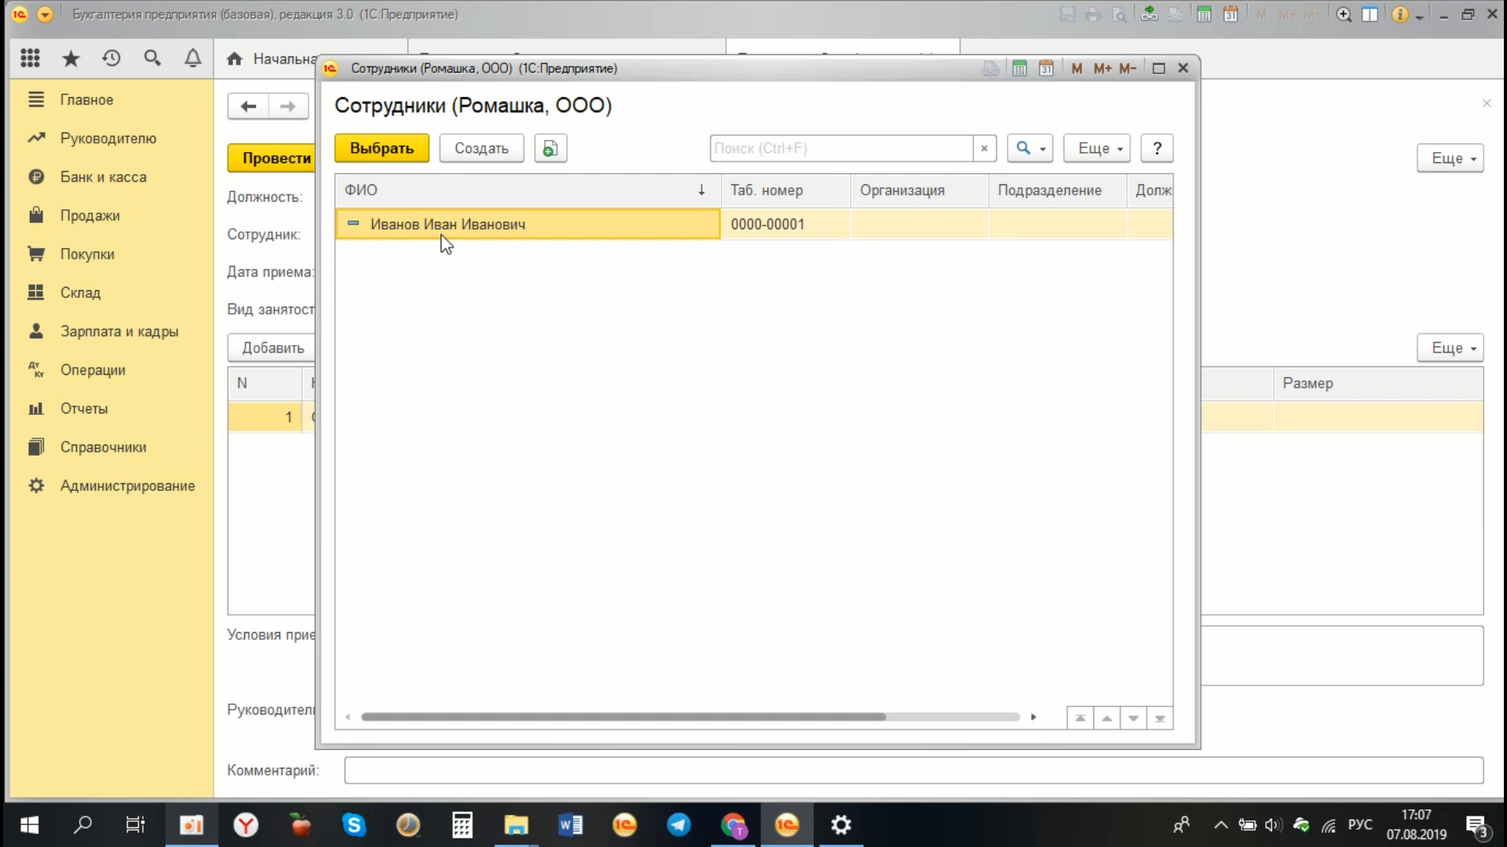Click the horizontal scrollbar's right arrow
This screenshot has width=1507, height=847.
click(x=1034, y=717)
